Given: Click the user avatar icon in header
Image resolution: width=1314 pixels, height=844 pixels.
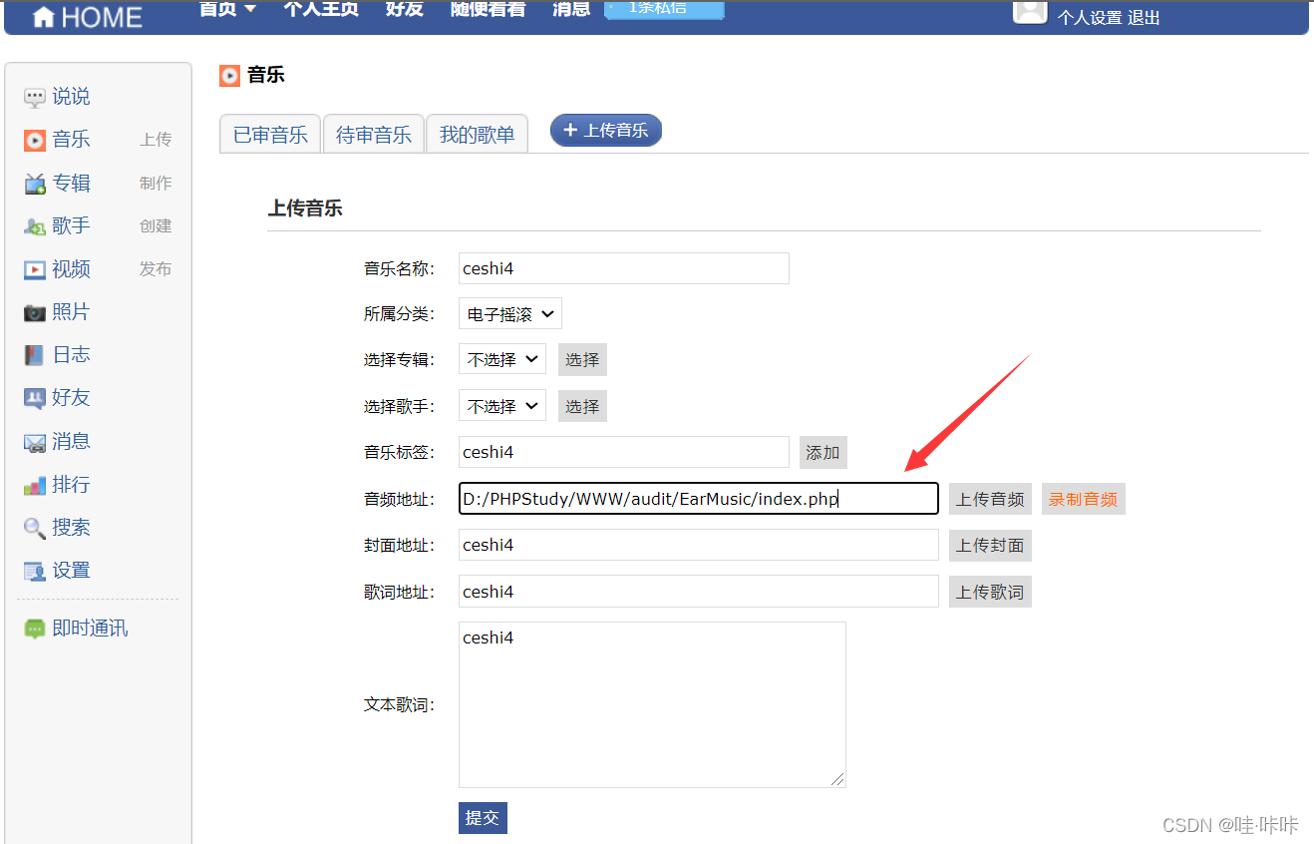Looking at the screenshot, I should (1030, 10).
